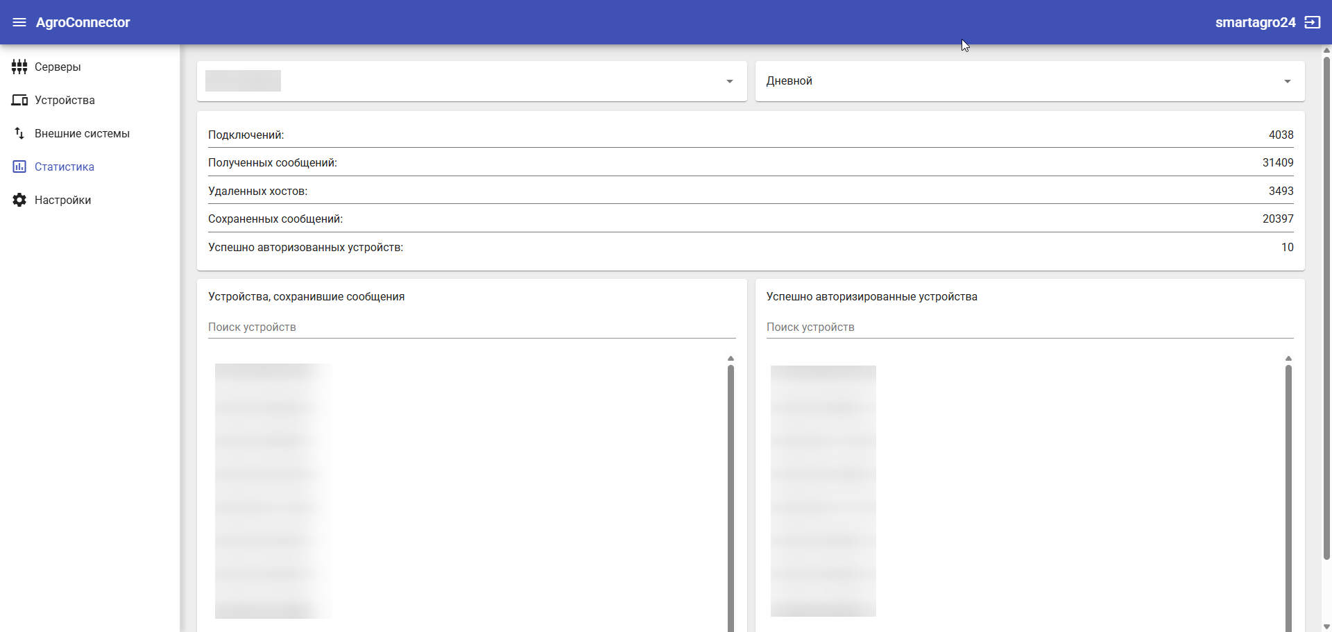The image size is (1332, 632).
Task: Go to Внешние системы section
Action: click(82, 133)
